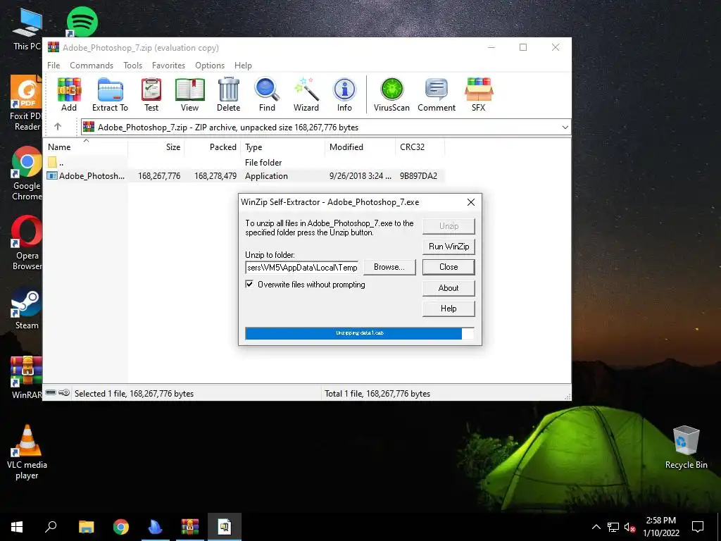Click the Unzip to folder path field

301,267
